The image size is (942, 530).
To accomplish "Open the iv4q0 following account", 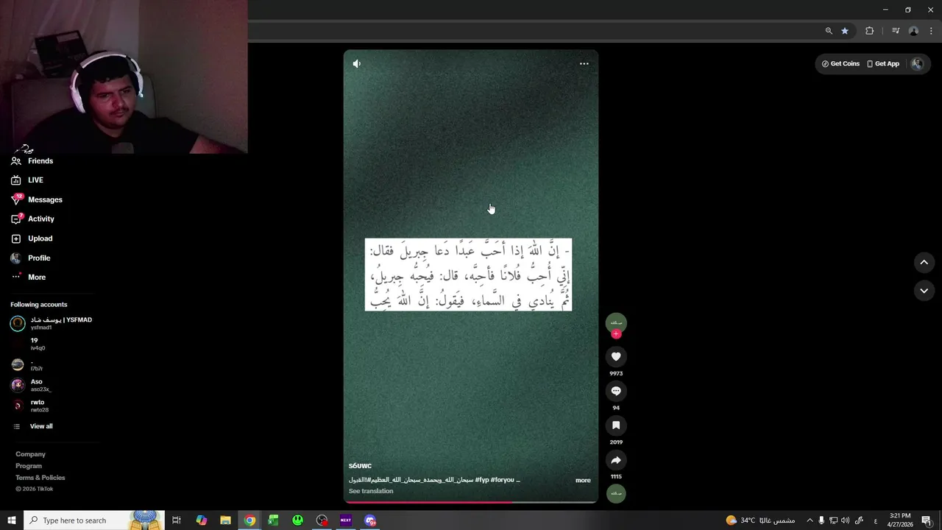I will click(x=28, y=344).
